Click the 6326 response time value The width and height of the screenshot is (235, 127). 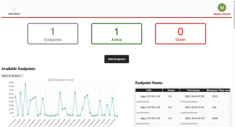[215, 118]
